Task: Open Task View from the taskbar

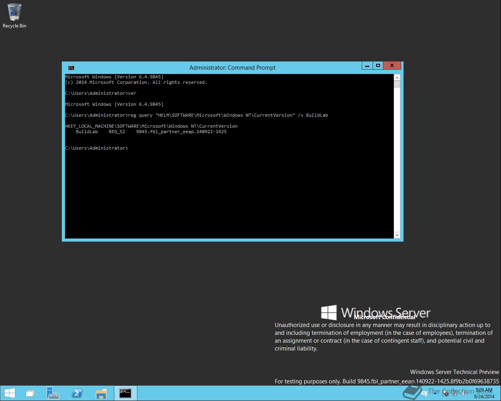Action: pyautogui.click(x=30, y=393)
